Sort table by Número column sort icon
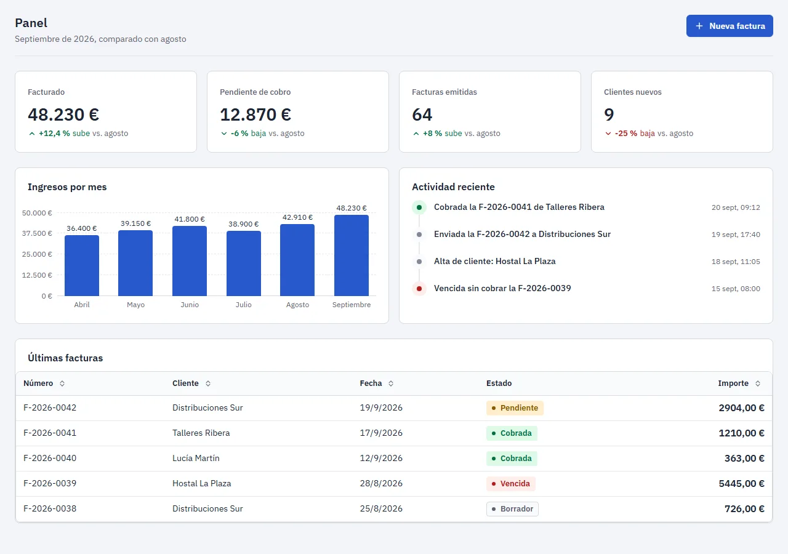Viewport: 788px width, 554px height. coord(62,383)
